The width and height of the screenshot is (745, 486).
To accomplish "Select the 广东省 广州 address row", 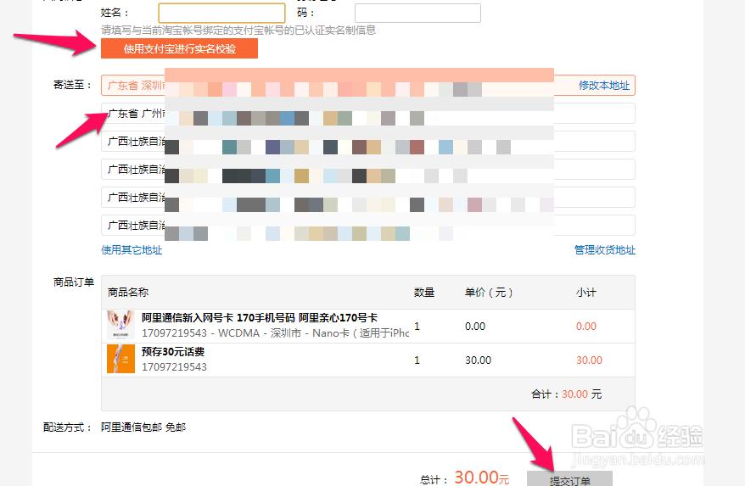I will tap(367, 114).
